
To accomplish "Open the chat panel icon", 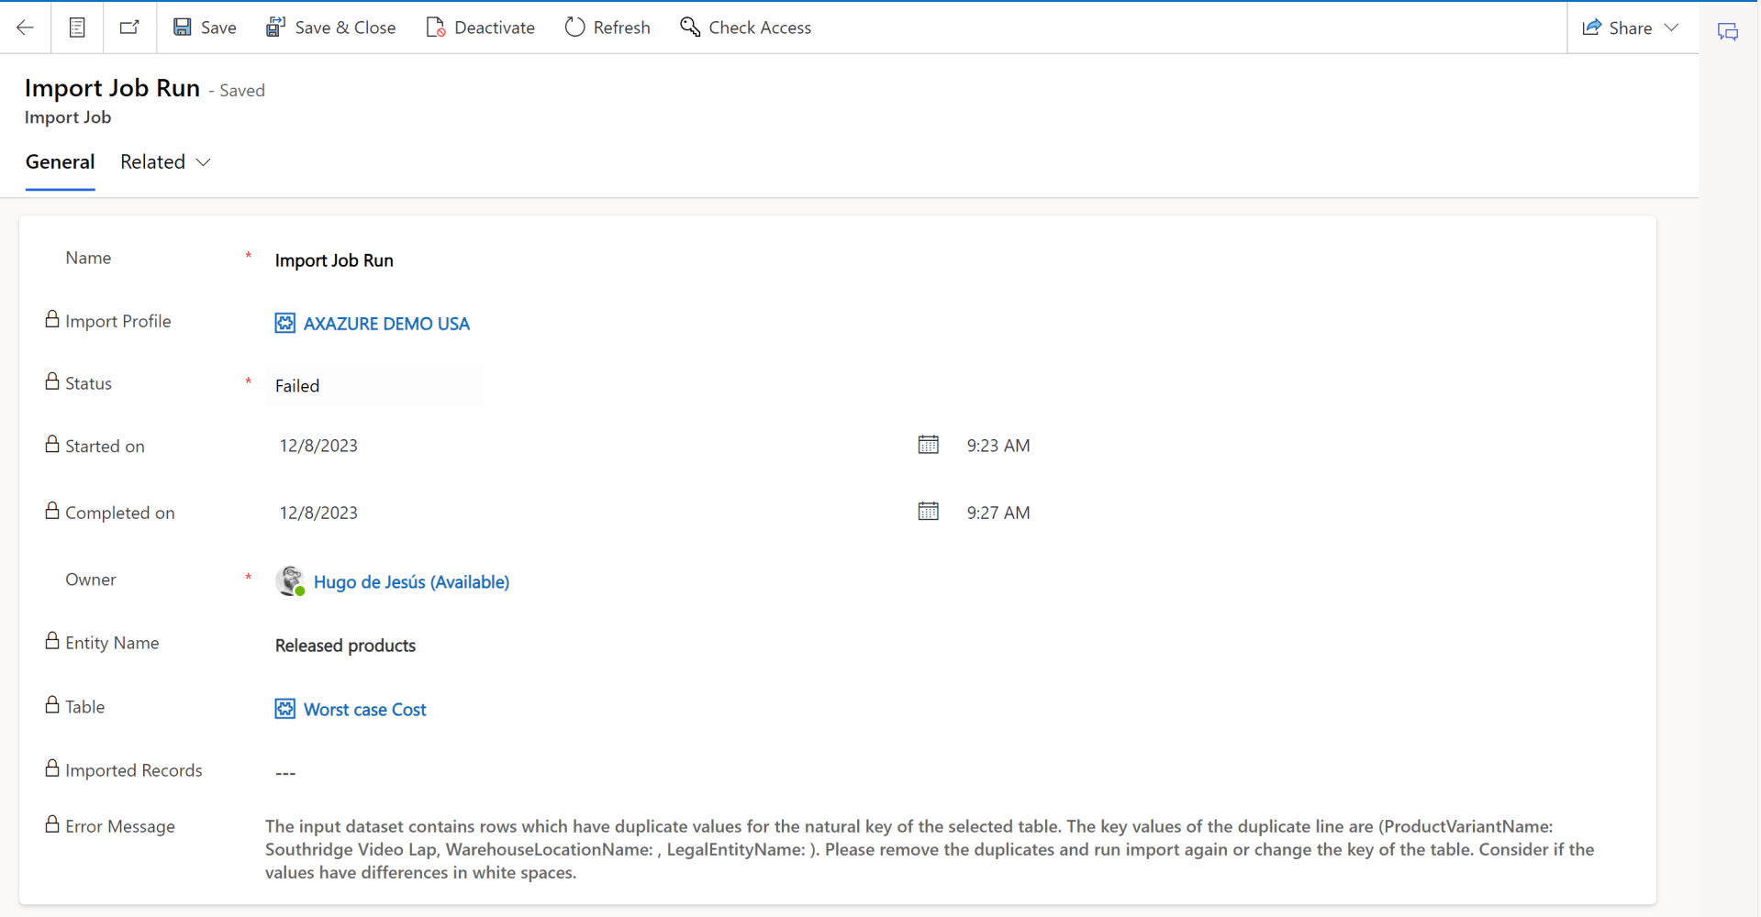I will 1727,32.
